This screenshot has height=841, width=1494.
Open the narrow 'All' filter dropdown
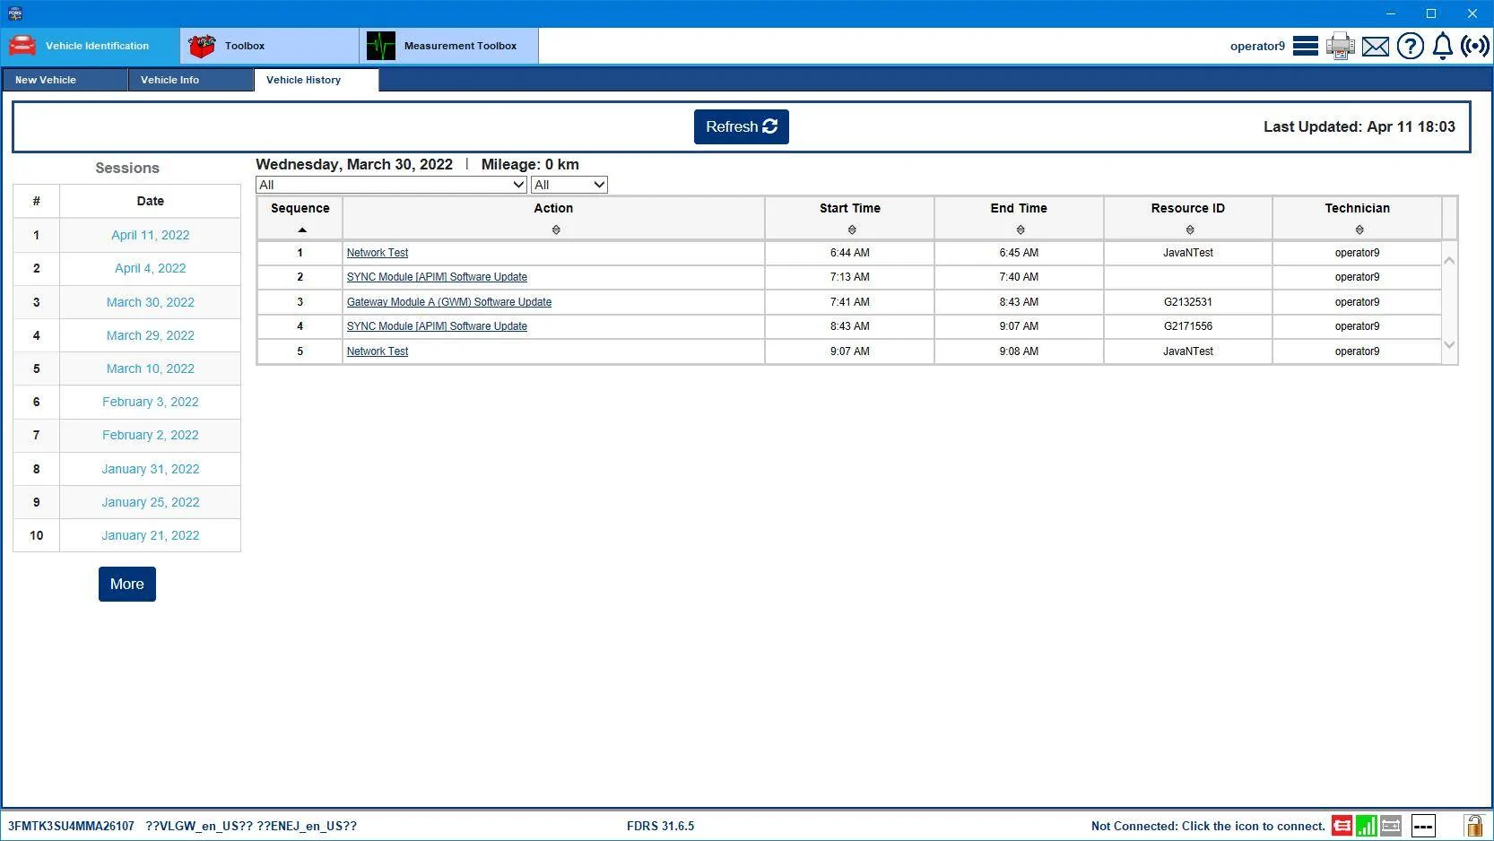569,185
